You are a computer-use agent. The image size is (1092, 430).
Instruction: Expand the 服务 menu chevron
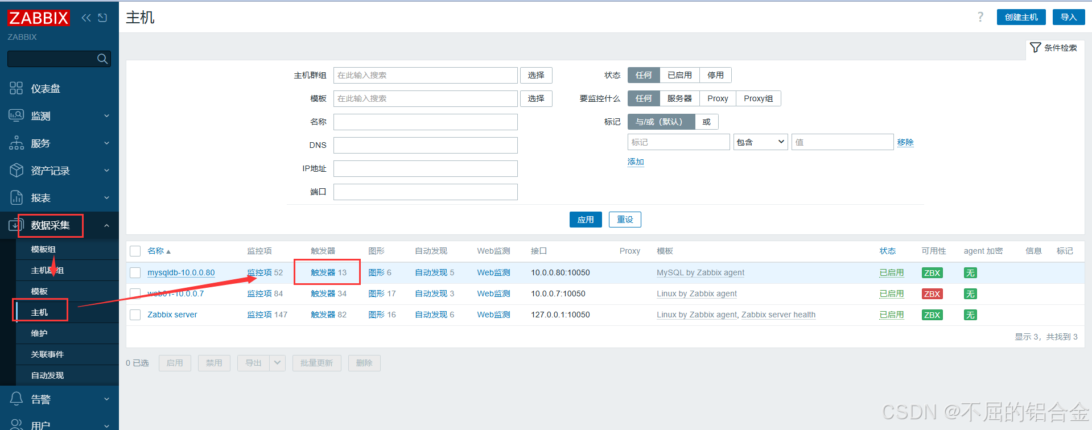pyautogui.click(x=106, y=143)
